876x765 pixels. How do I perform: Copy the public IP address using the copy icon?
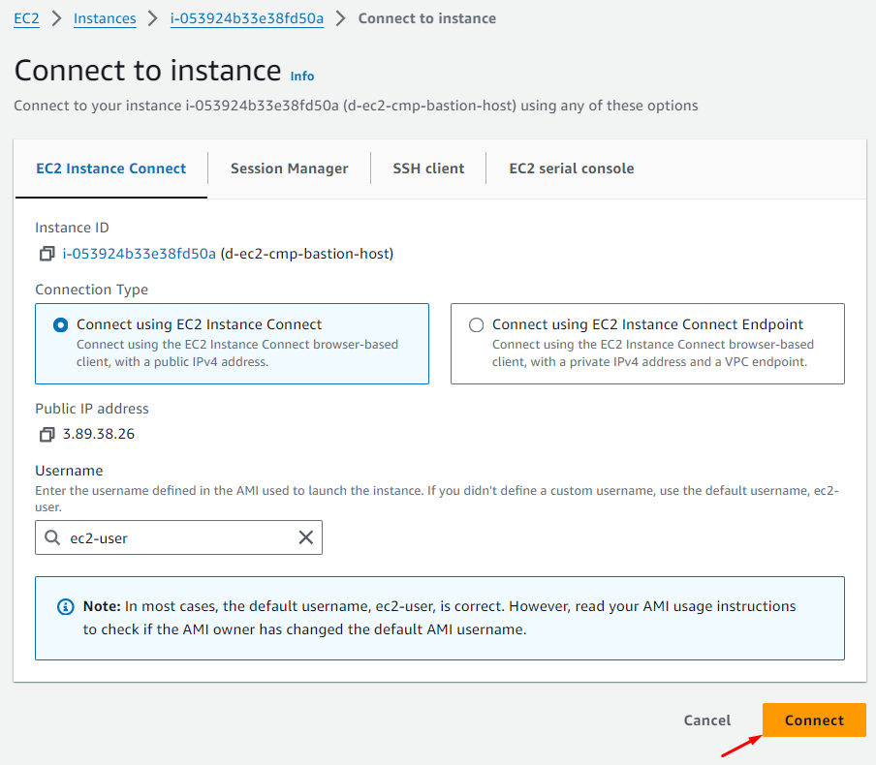47,434
